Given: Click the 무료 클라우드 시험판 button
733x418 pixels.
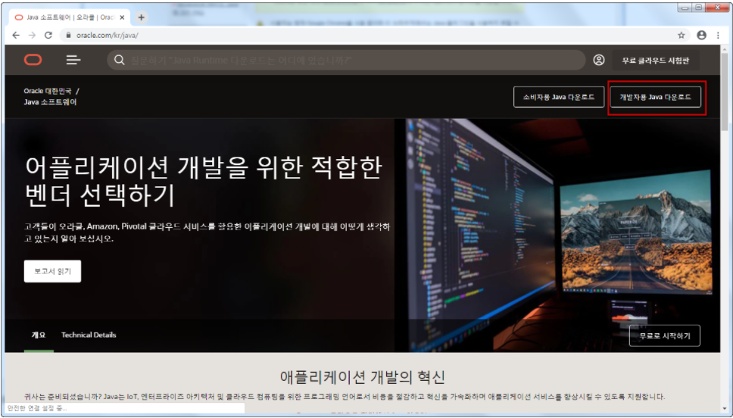Looking at the screenshot, I should (656, 61).
